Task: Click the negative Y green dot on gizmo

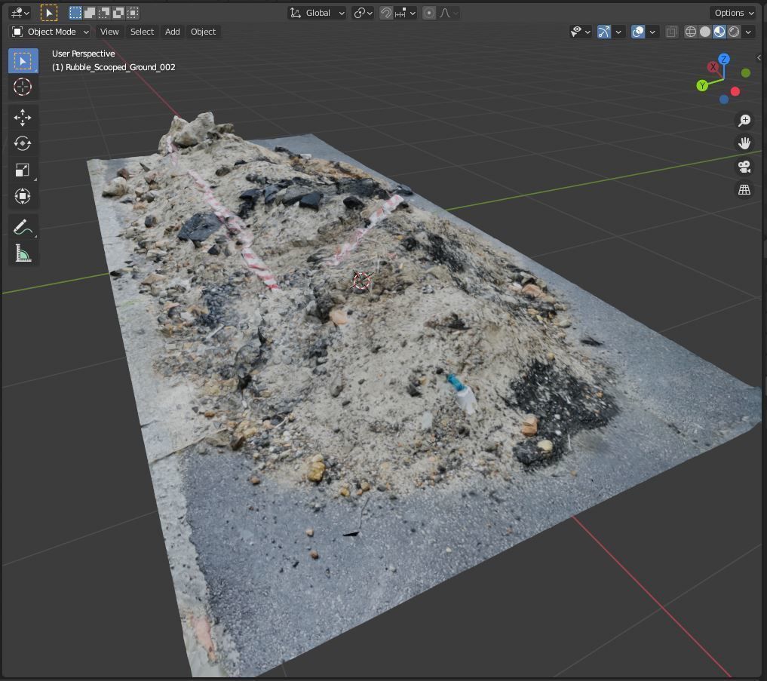Action: pos(745,73)
